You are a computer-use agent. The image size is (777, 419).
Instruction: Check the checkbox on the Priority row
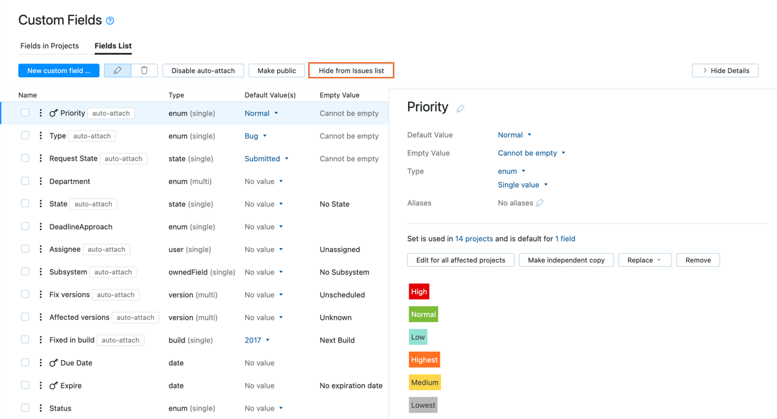click(24, 113)
